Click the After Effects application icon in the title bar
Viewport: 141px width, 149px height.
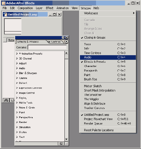click(4, 3)
